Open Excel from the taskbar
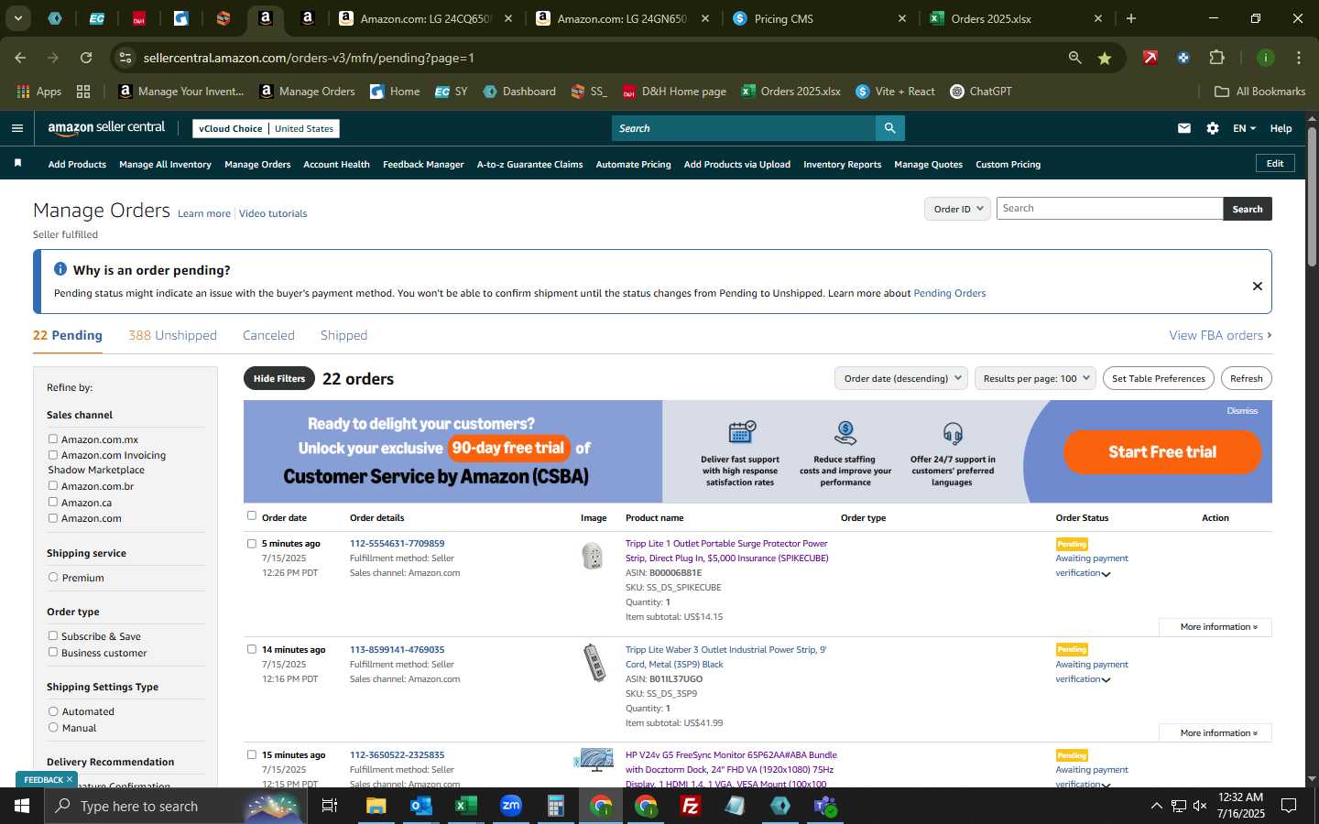The image size is (1319, 824). pyautogui.click(x=465, y=806)
